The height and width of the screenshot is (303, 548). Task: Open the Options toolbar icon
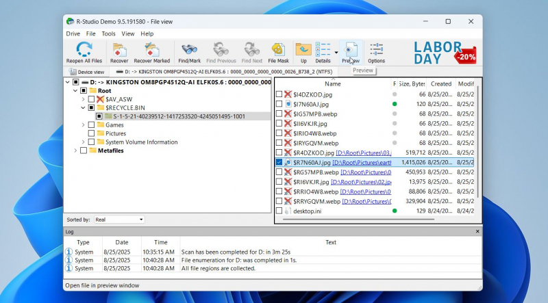click(376, 49)
